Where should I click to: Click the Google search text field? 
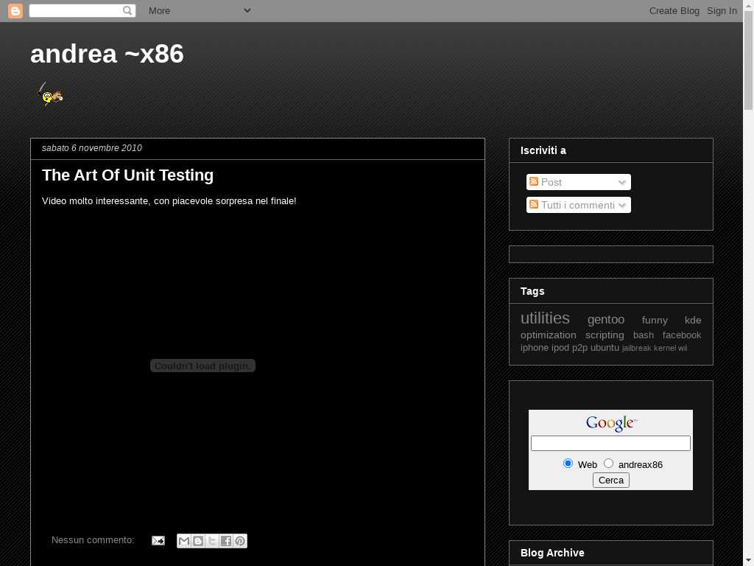[x=610, y=443]
